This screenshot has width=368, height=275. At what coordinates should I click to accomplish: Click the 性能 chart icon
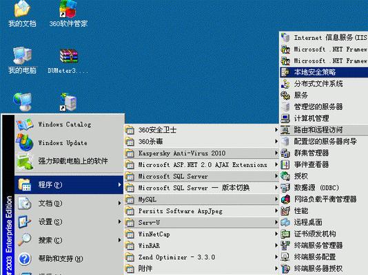point(285,210)
